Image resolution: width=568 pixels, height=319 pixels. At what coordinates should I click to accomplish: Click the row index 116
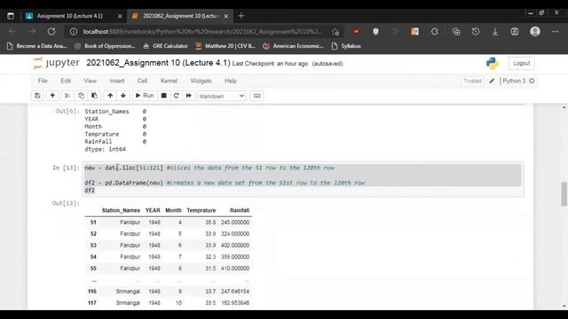point(92,292)
